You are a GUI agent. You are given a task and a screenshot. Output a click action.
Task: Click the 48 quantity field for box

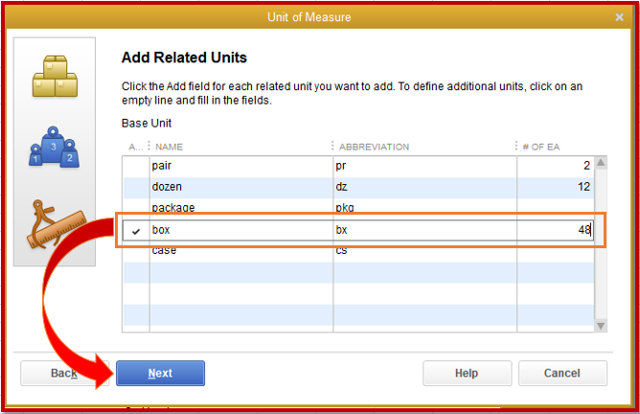point(555,230)
